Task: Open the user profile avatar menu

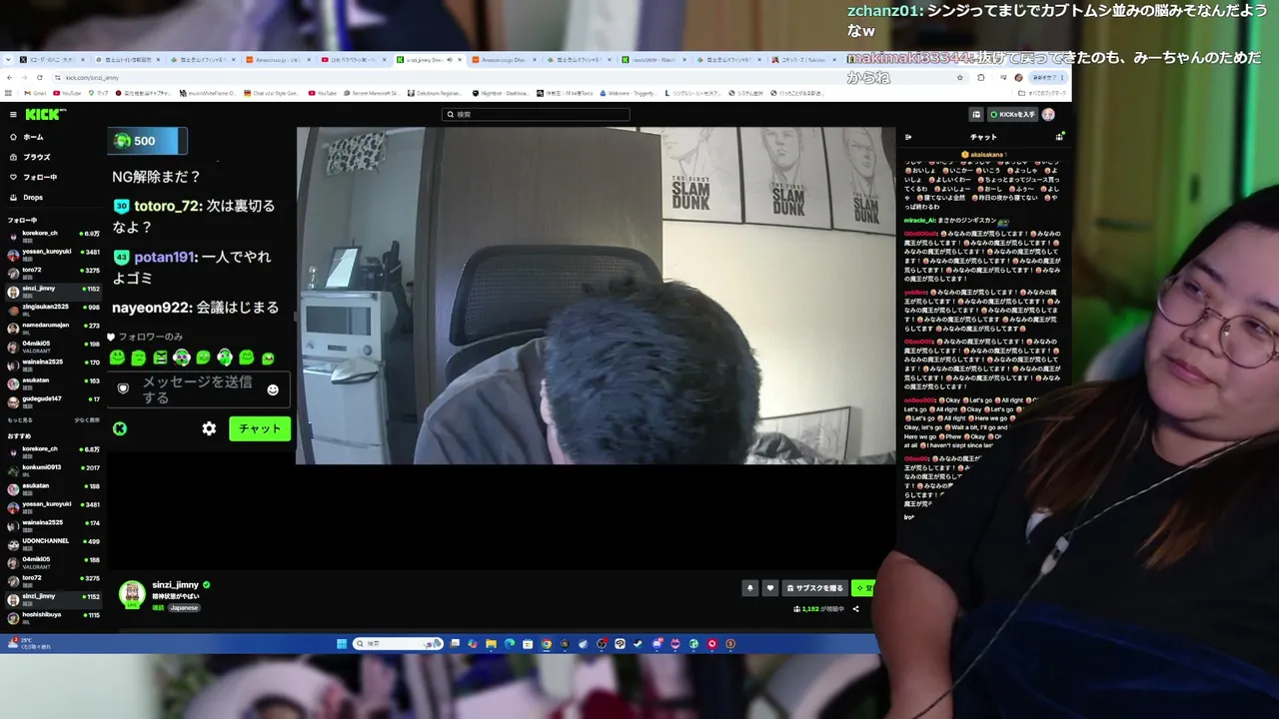Action: pyautogui.click(x=1048, y=115)
